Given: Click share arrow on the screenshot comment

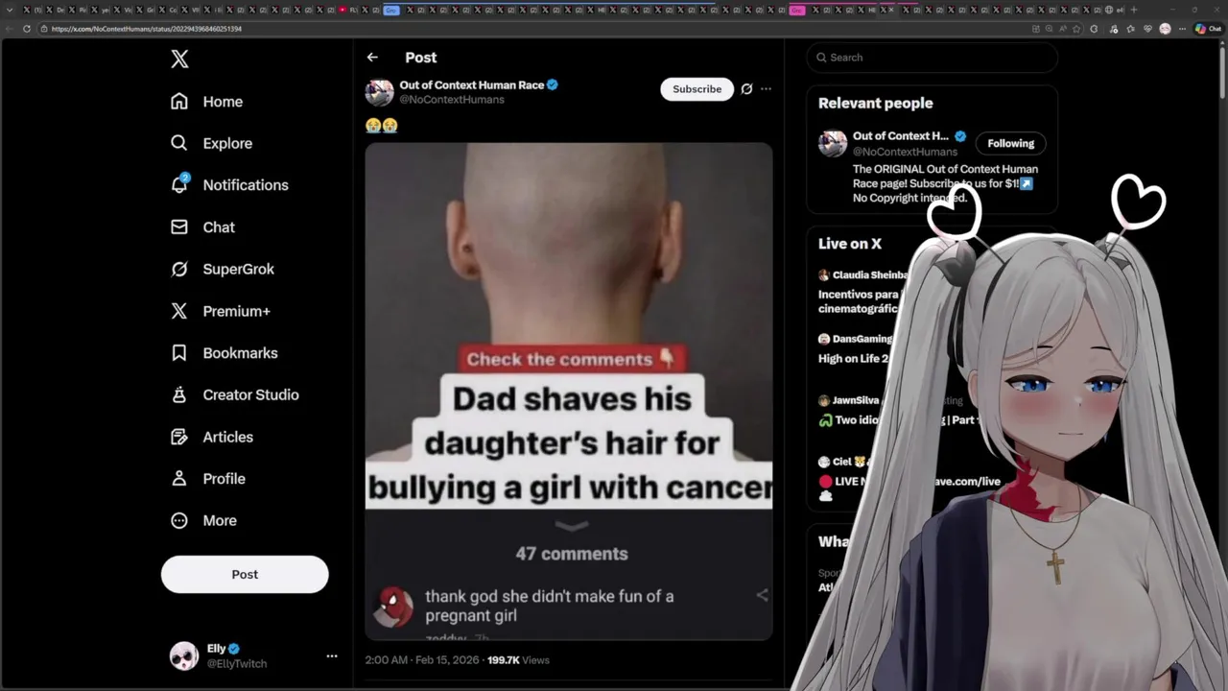Looking at the screenshot, I should tap(762, 595).
